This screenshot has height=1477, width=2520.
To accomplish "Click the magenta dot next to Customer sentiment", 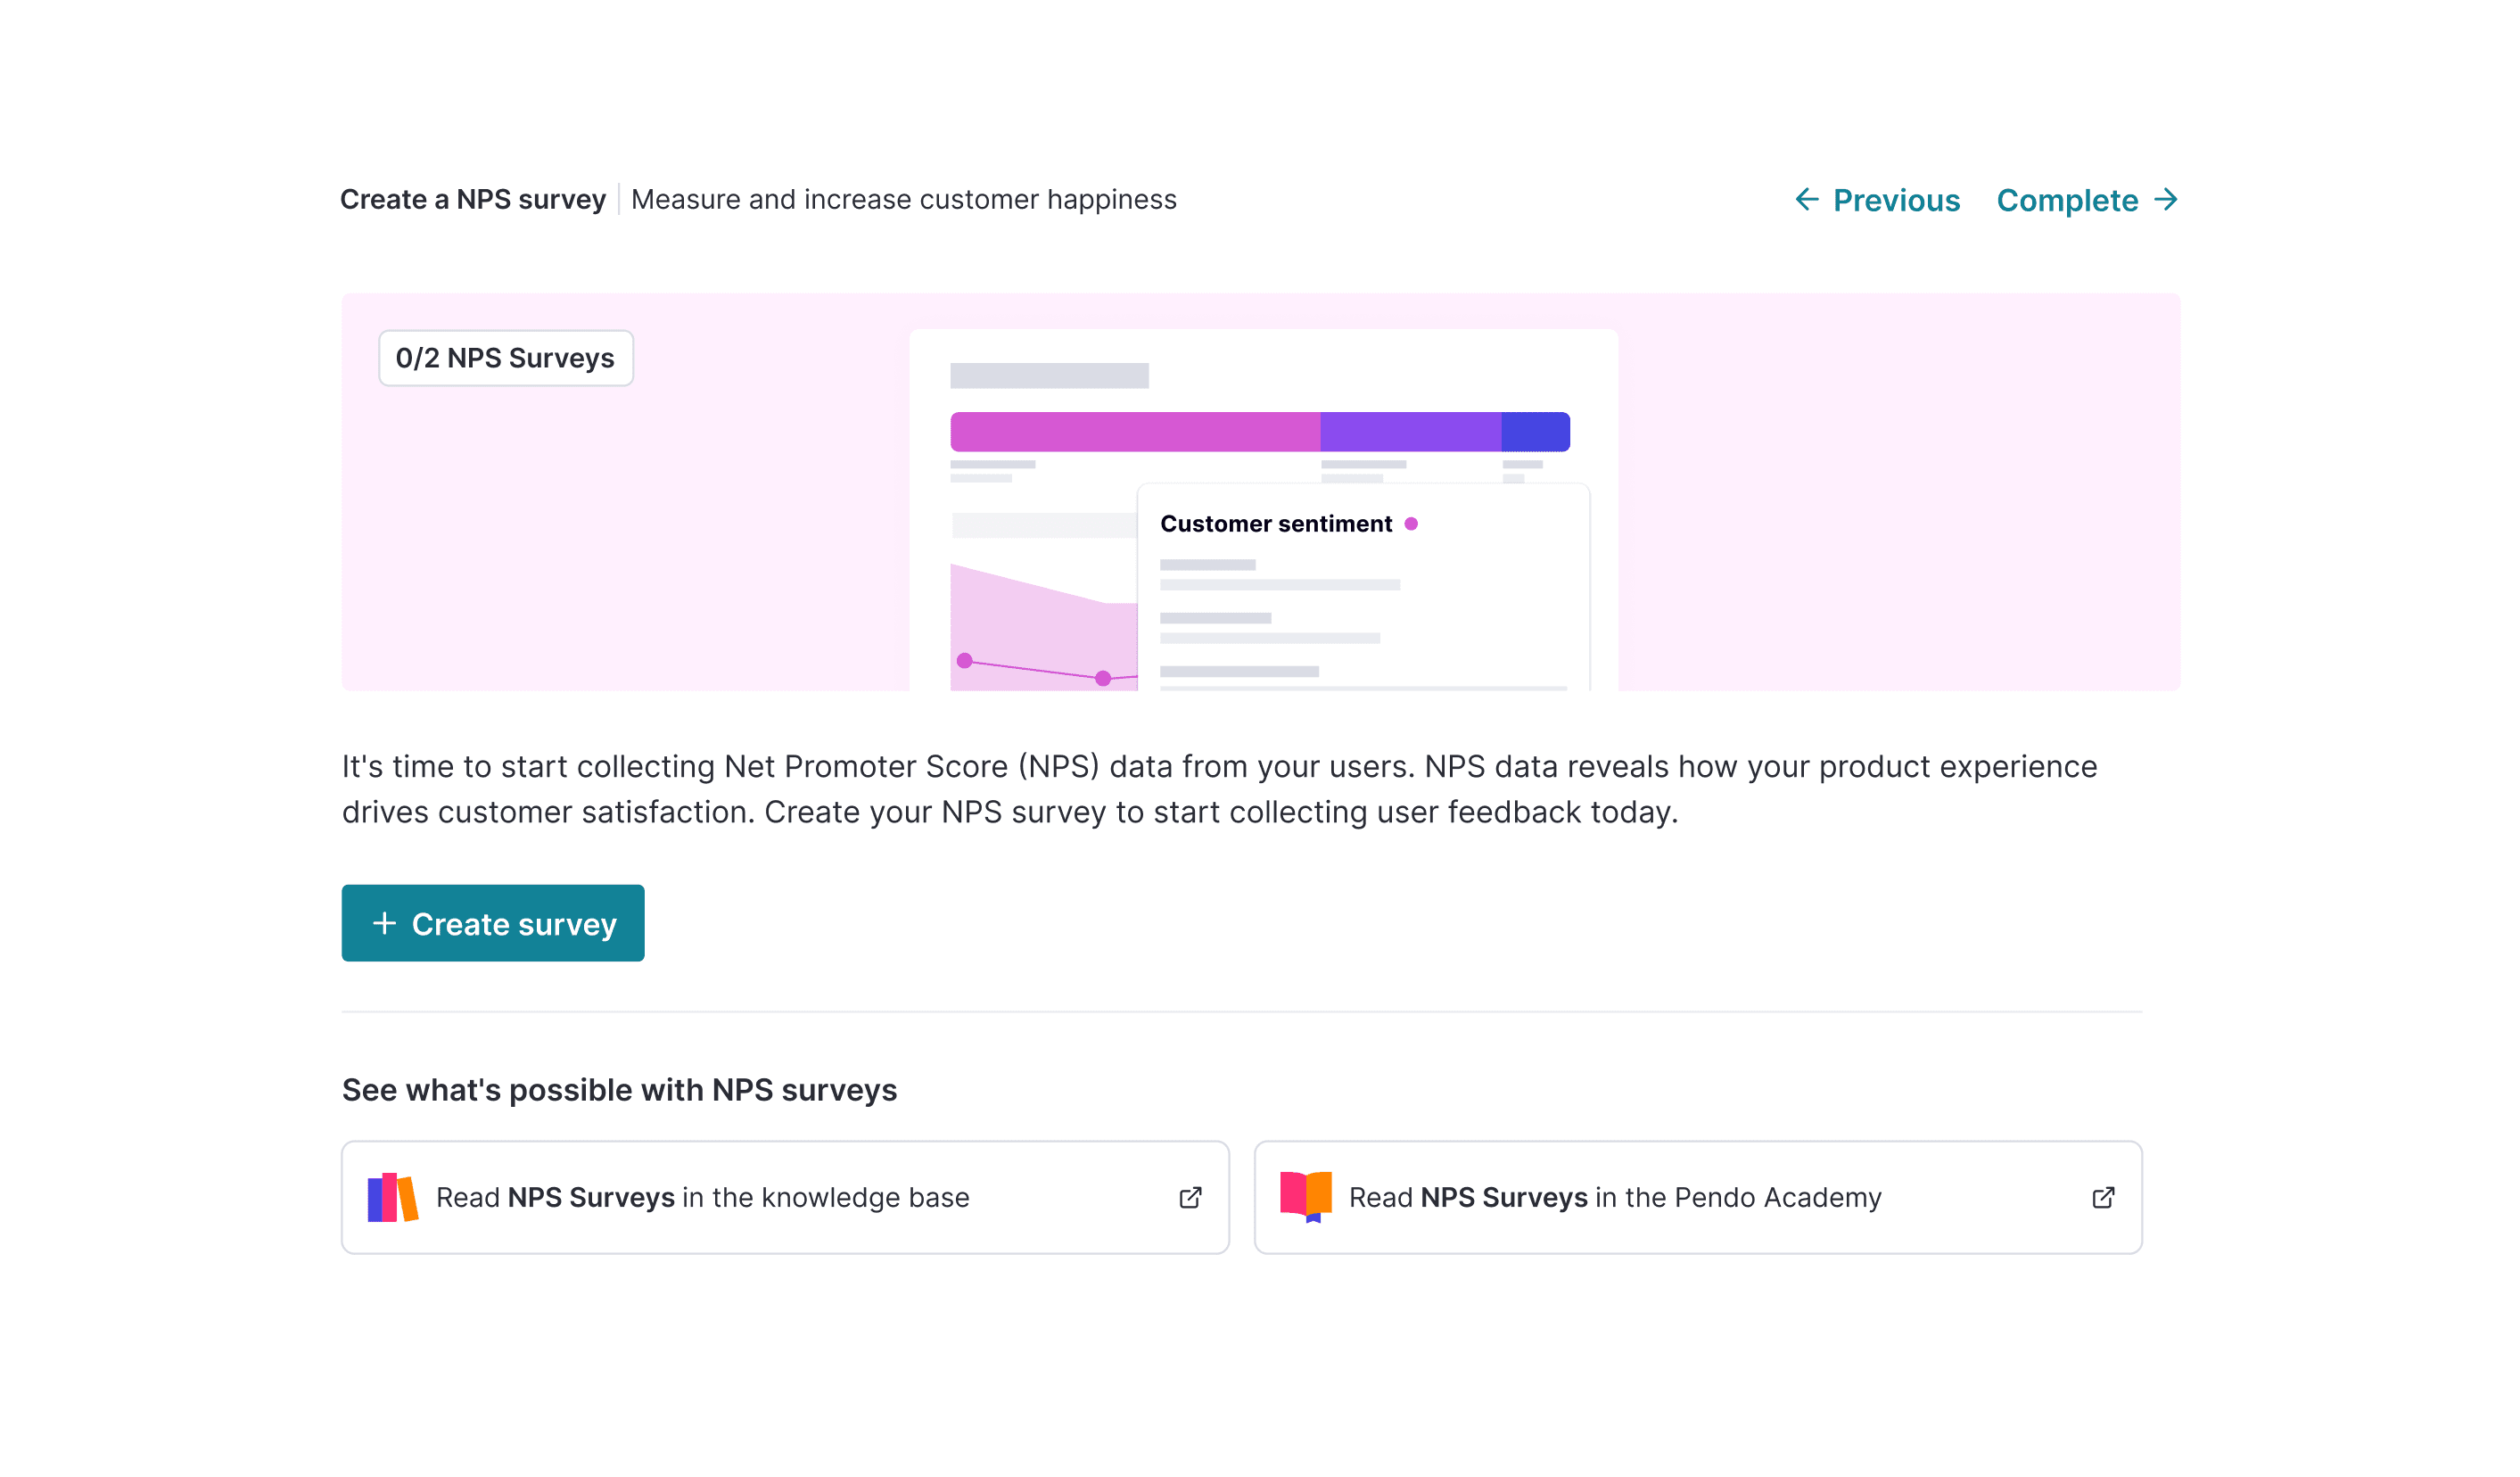I will pos(1411,524).
